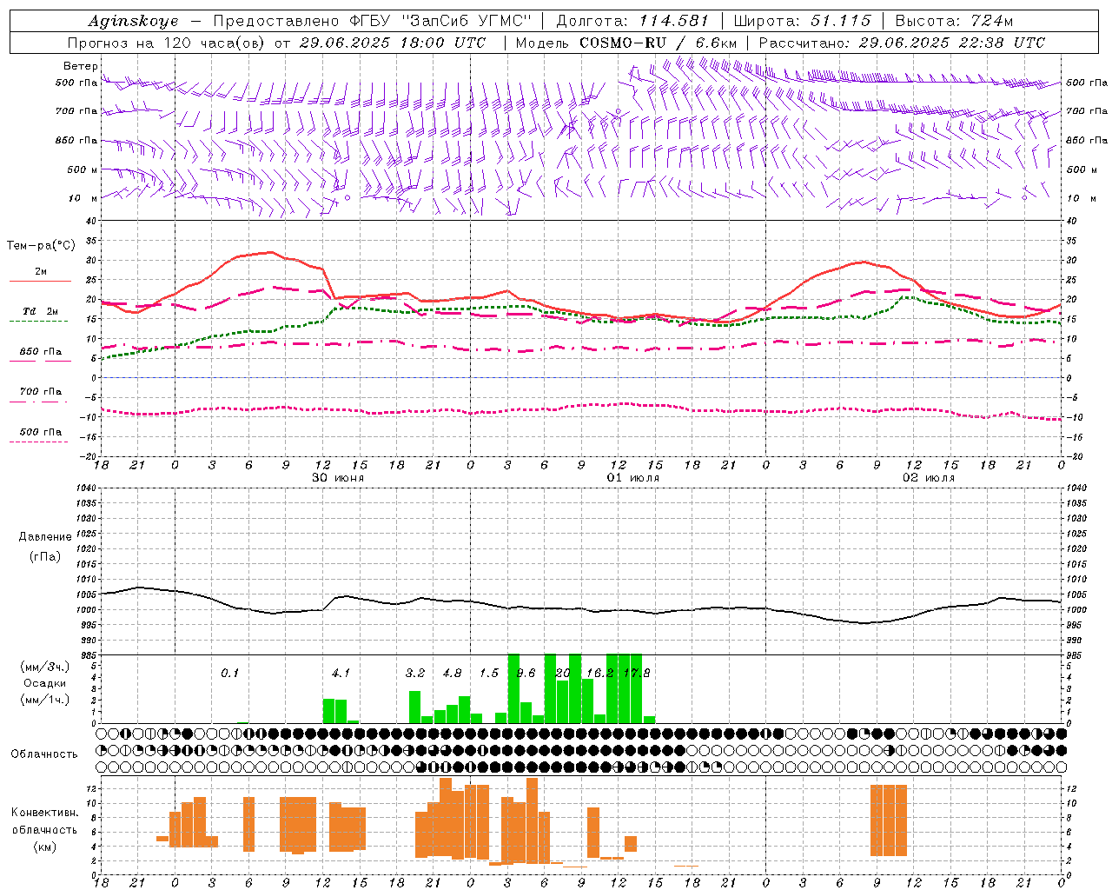Click the Облачность cloud cover label
1112x890 pixels.
[44, 754]
